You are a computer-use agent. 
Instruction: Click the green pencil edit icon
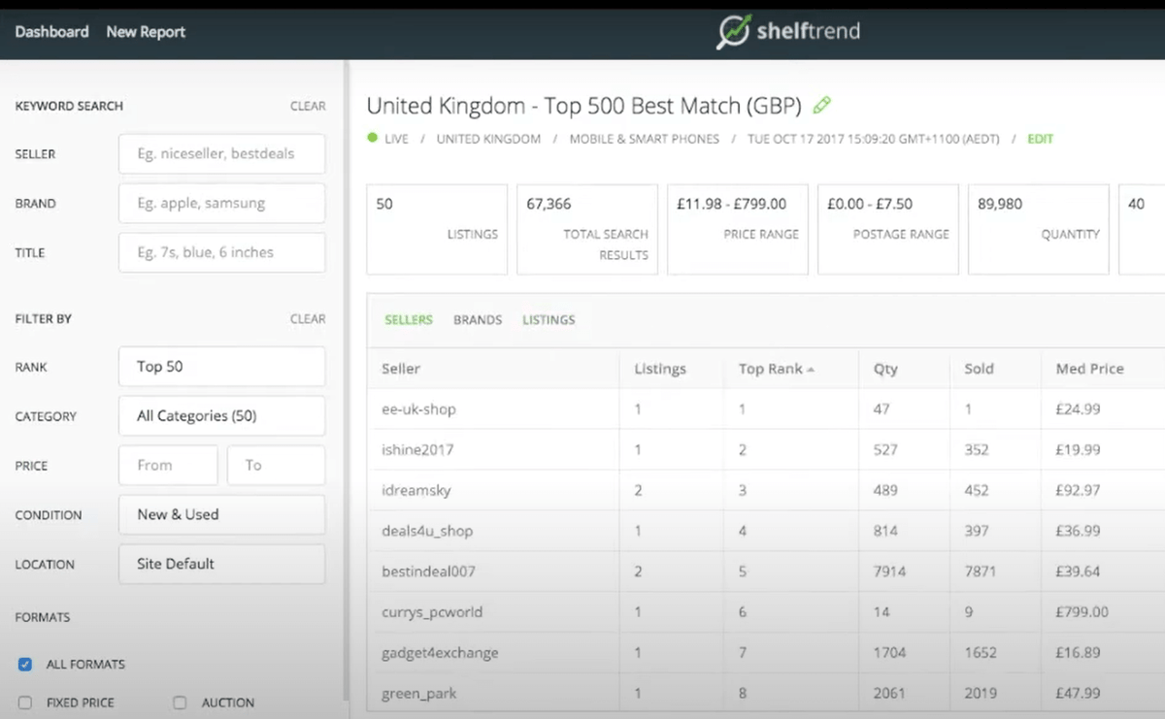(822, 105)
